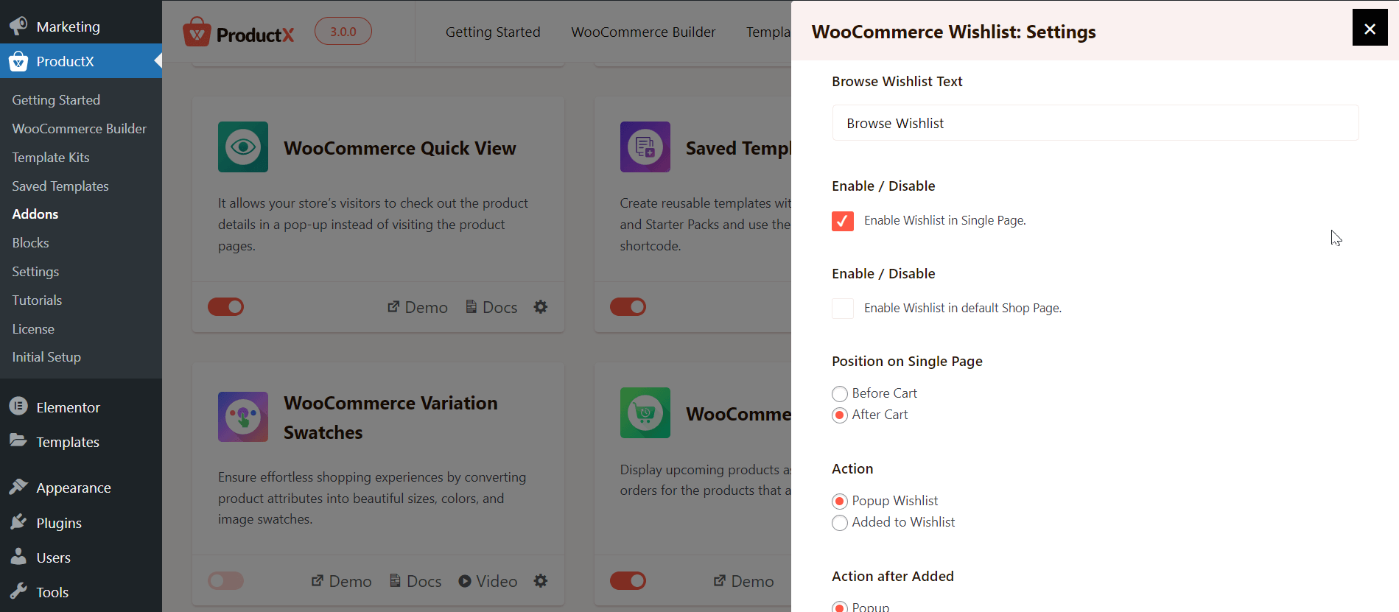
Task: Click Variation Swatches Demo external-link icon
Action: pos(318,580)
